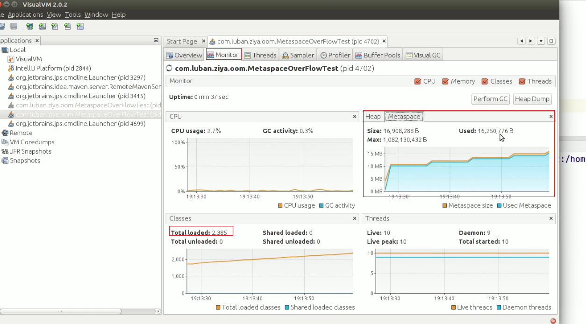Click the Applications panel horizontal scrollbar
The width and height of the screenshot is (586, 324).
pyautogui.click(x=61, y=311)
